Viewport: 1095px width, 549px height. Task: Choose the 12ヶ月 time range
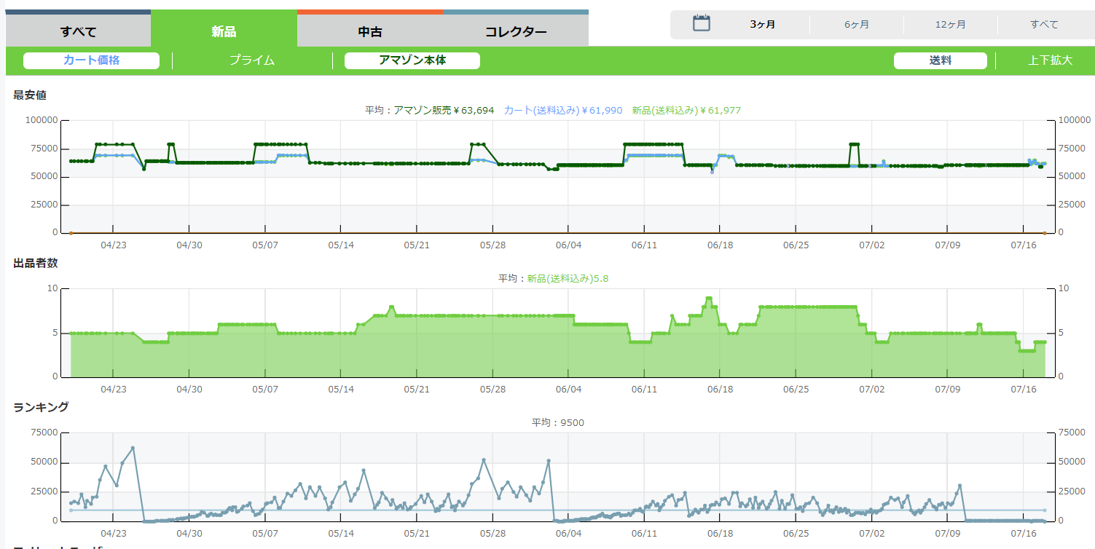[x=950, y=24]
